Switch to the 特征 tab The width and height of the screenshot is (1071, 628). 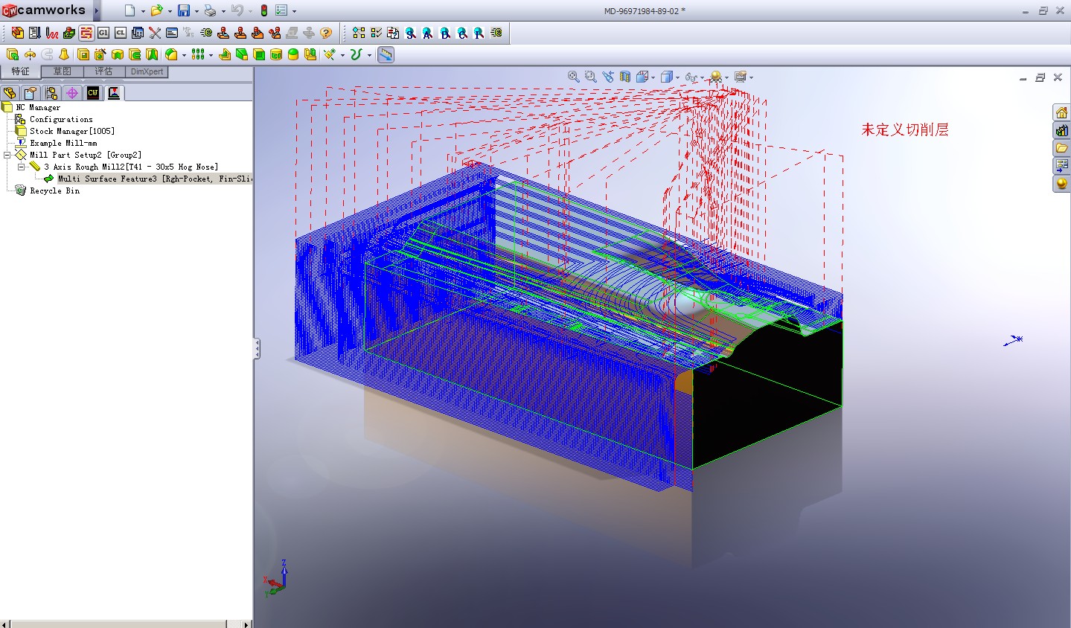pyautogui.click(x=20, y=71)
